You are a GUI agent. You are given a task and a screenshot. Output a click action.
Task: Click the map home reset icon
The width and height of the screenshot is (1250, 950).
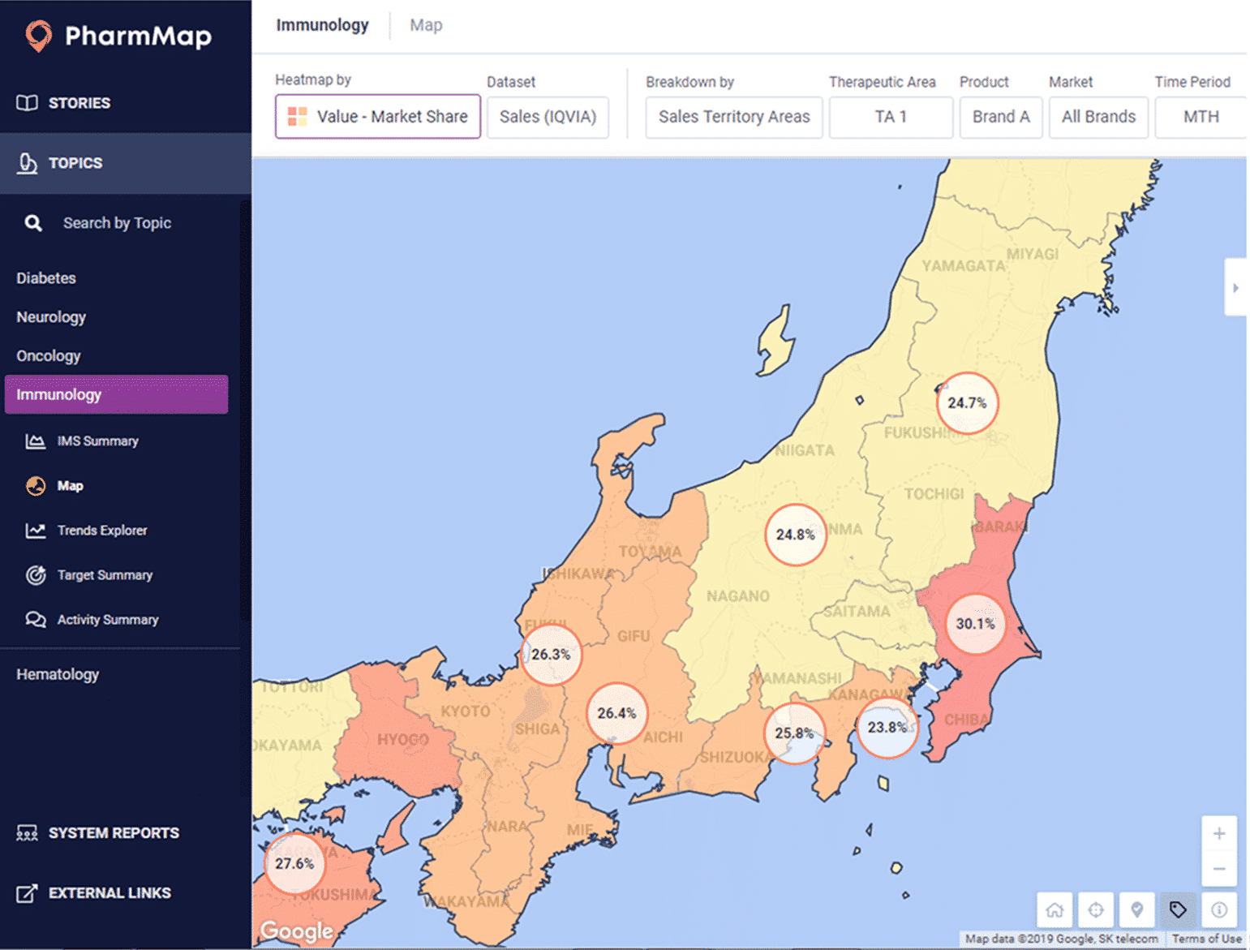tap(1055, 909)
